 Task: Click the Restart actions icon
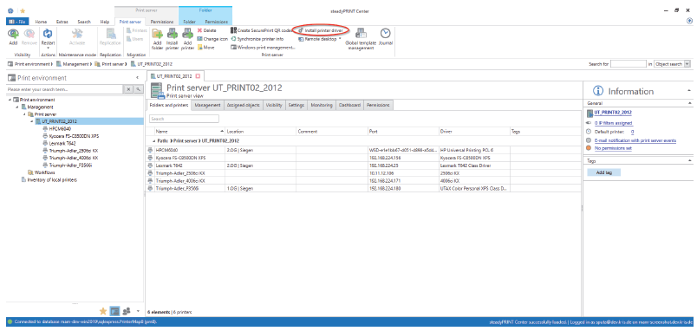48,33
